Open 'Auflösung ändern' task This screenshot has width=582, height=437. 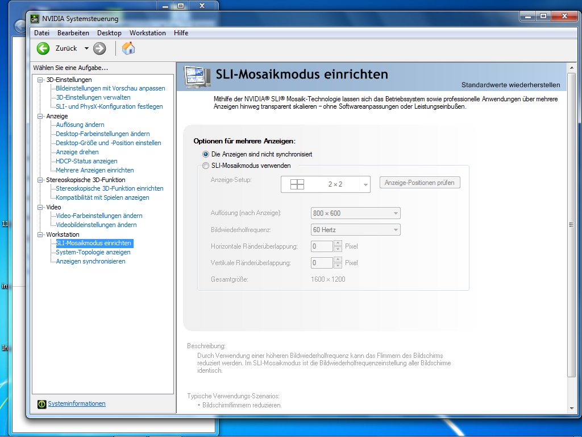[80, 125]
